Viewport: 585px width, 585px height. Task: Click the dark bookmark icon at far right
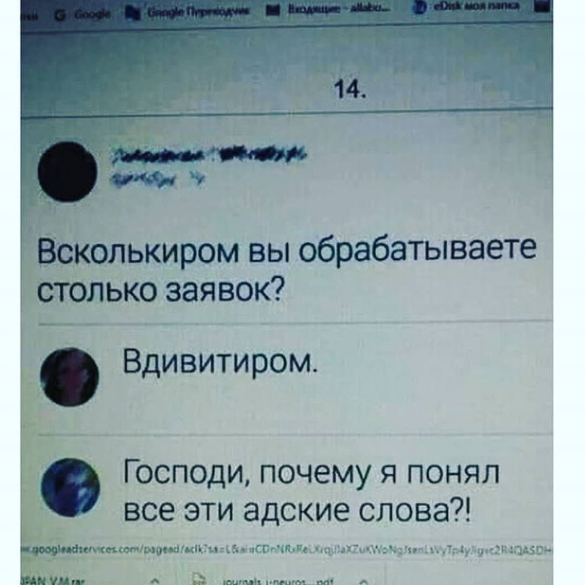pos(543,5)
